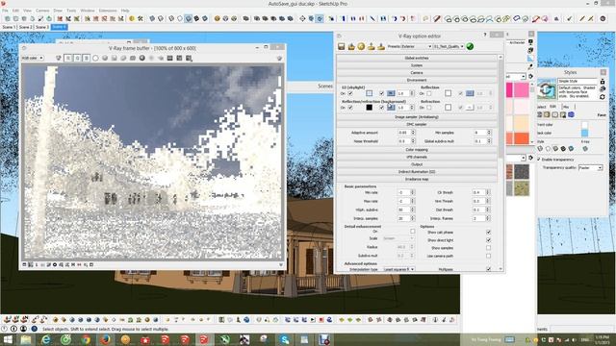Screen dimensions: 616x346
Task: Click the white circle alpha channel icon in frame buffer
Action: [95, 58]
